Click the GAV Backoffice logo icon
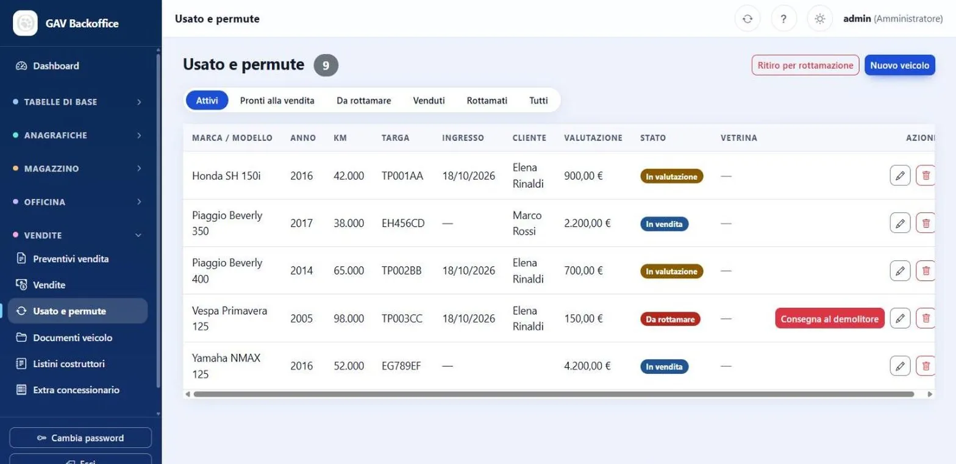Viewport: 956px width, 464px height. coord(25,23)
